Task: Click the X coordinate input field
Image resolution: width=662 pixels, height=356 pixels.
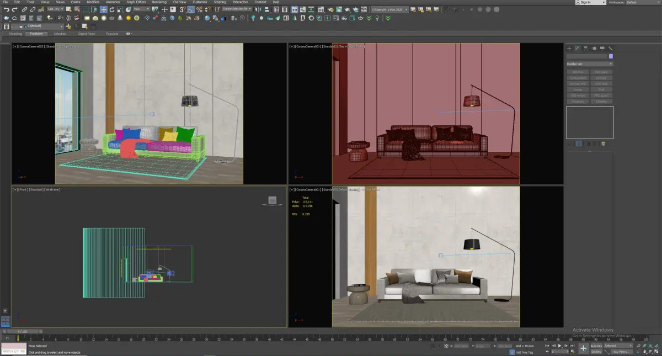Action: point(461,346)
